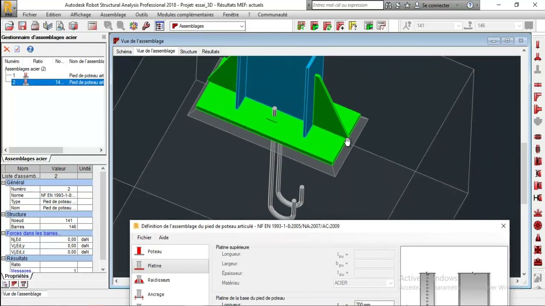The width and height of the screenshot is (545, 306).
Task: Click the keyword search input field
Action: coord(347,5)
